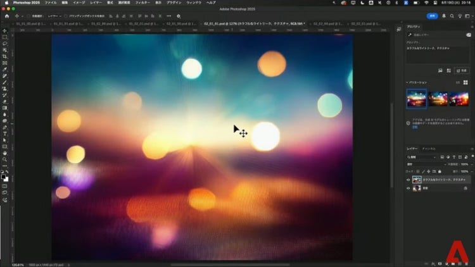Enable the show bounding box checkbox
The height and width of the screenshot is (267, 475).
click(66, 16)
